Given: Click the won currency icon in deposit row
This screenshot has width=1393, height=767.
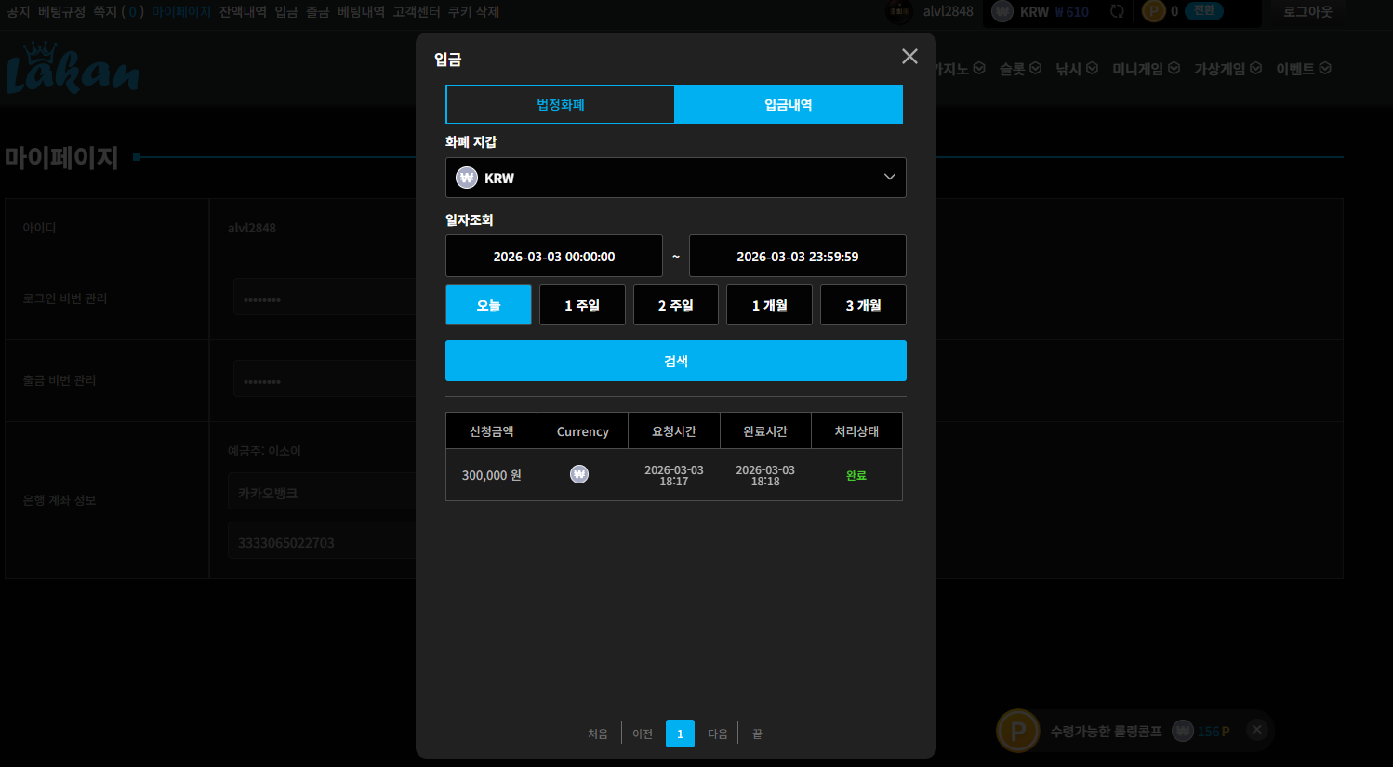Looking at the screenshot, I should (x=579, y=474).
